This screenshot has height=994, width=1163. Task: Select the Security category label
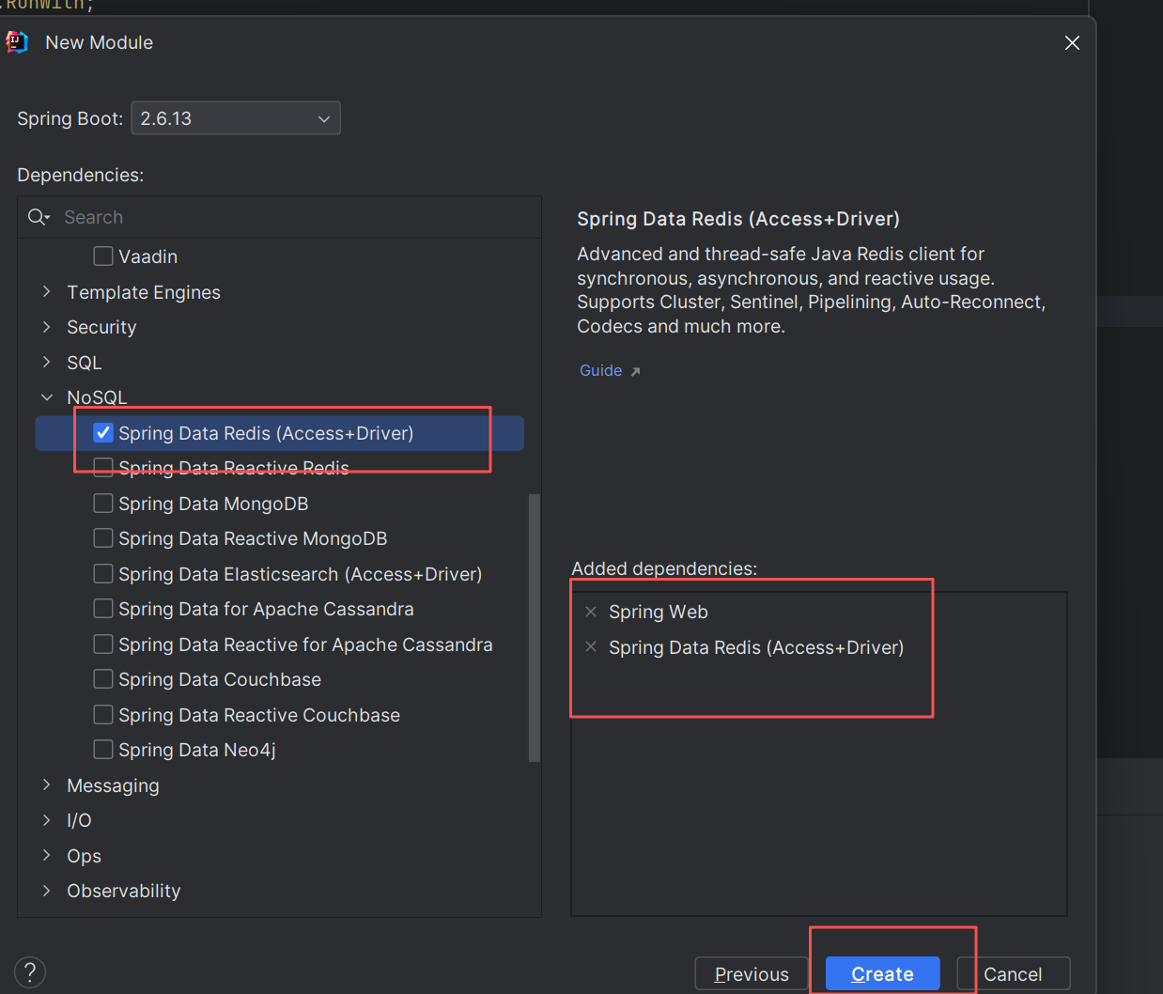point(101,327)
